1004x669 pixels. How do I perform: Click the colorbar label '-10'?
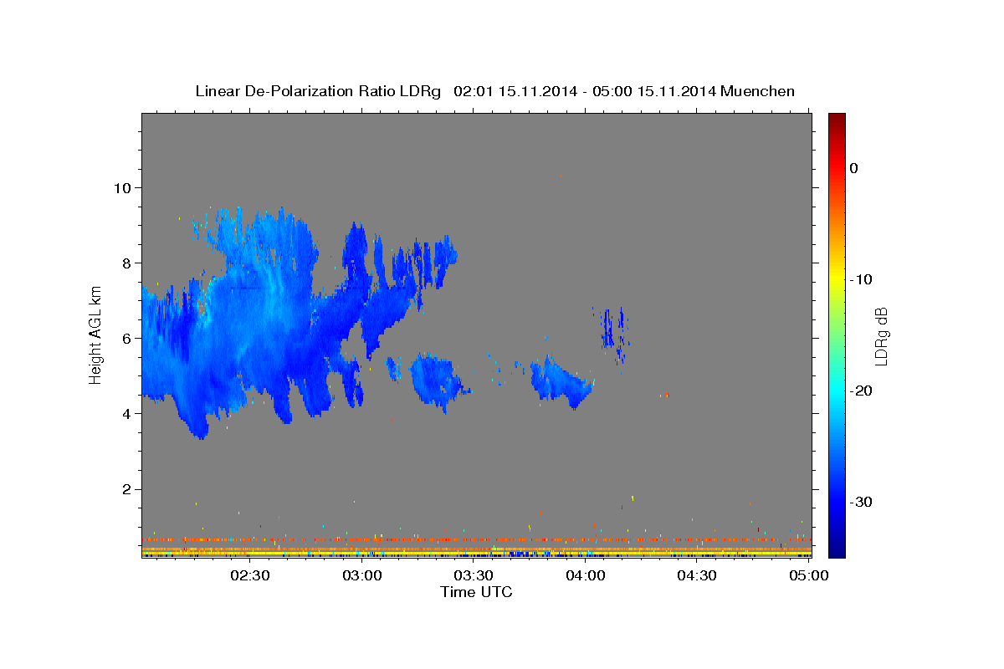(x=860, y=279)
